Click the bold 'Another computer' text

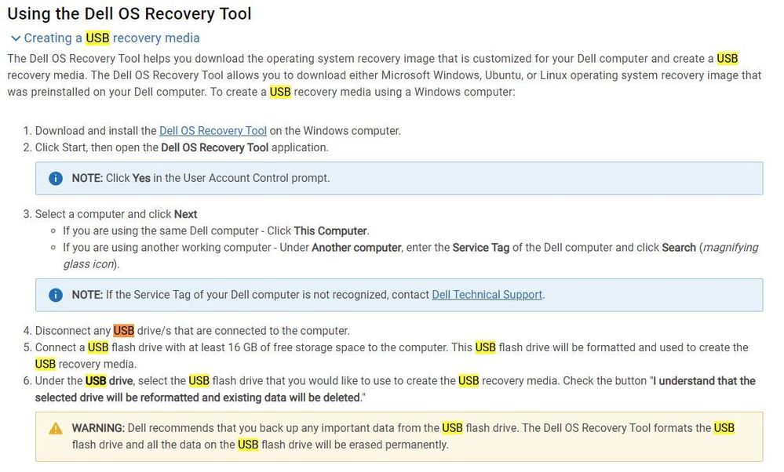[356, 248]
